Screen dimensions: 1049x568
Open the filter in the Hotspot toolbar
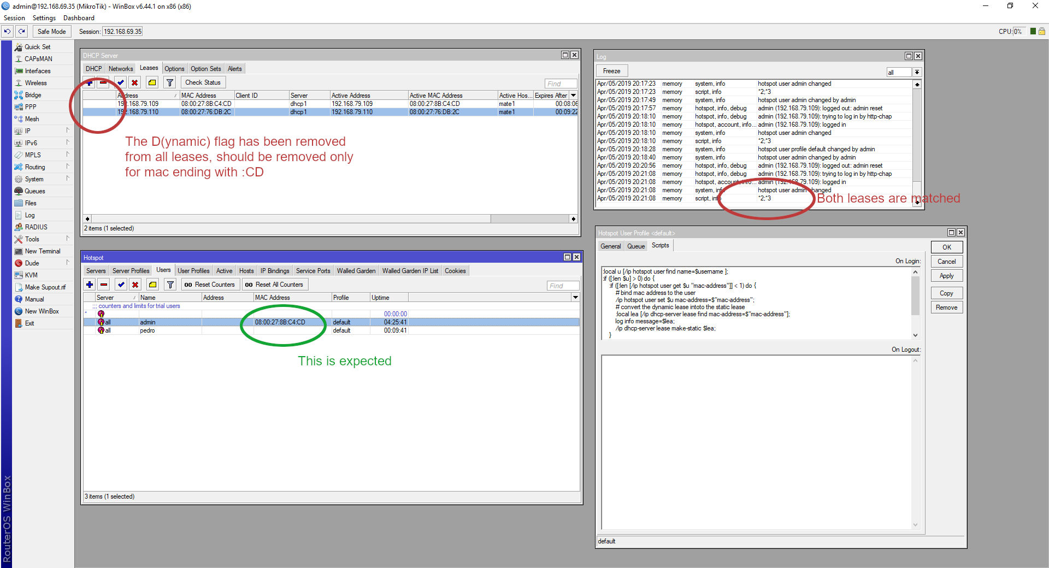(x=170, y=285)
